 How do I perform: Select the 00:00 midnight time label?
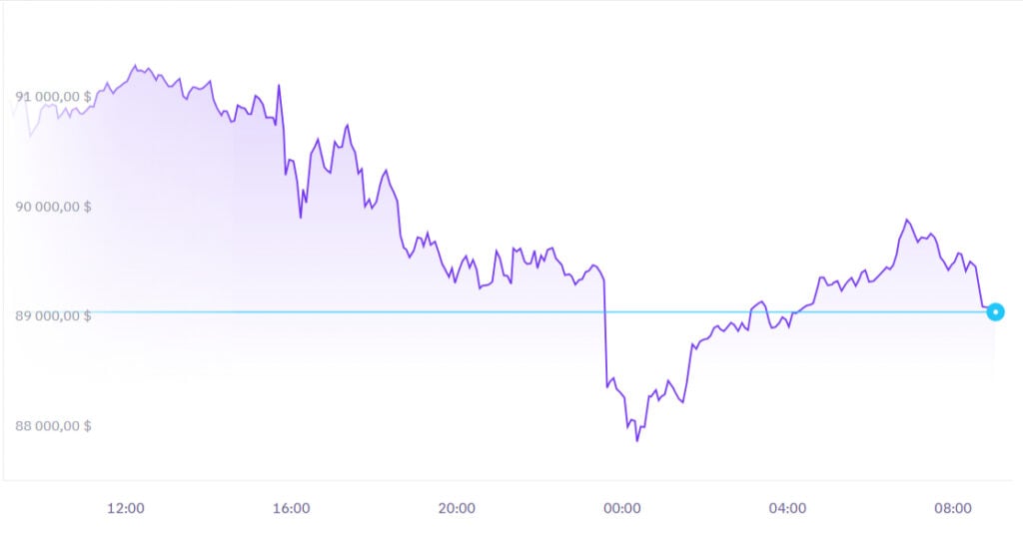click(x=621, y=508)
